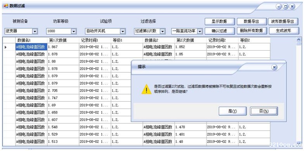The height and width of the screenshot is (151, 304).
Task: Click the 是(Y) button in the prompt dialog
Action: pyautogui.click(x=233, y=111)
